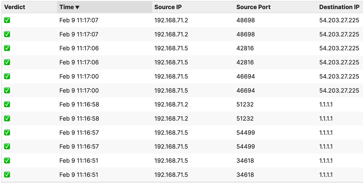This screenshot has height=183, width=363.
Task: Click the verdict checkmark of the second 11:17:00 row
Action: [x=7, y=90]
